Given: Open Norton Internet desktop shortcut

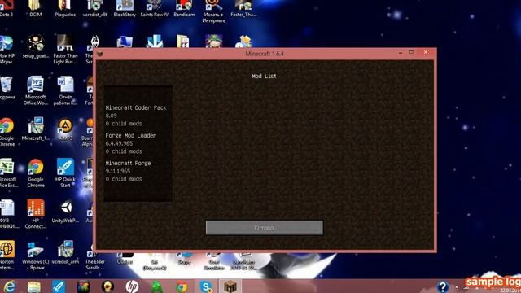Looking at the screenshot, I should tap(7, 255).
